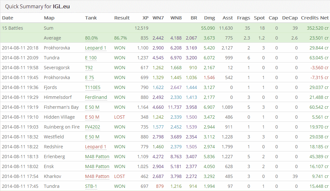Select the Quick Summary for IGL.eu title

pos(37,6)
